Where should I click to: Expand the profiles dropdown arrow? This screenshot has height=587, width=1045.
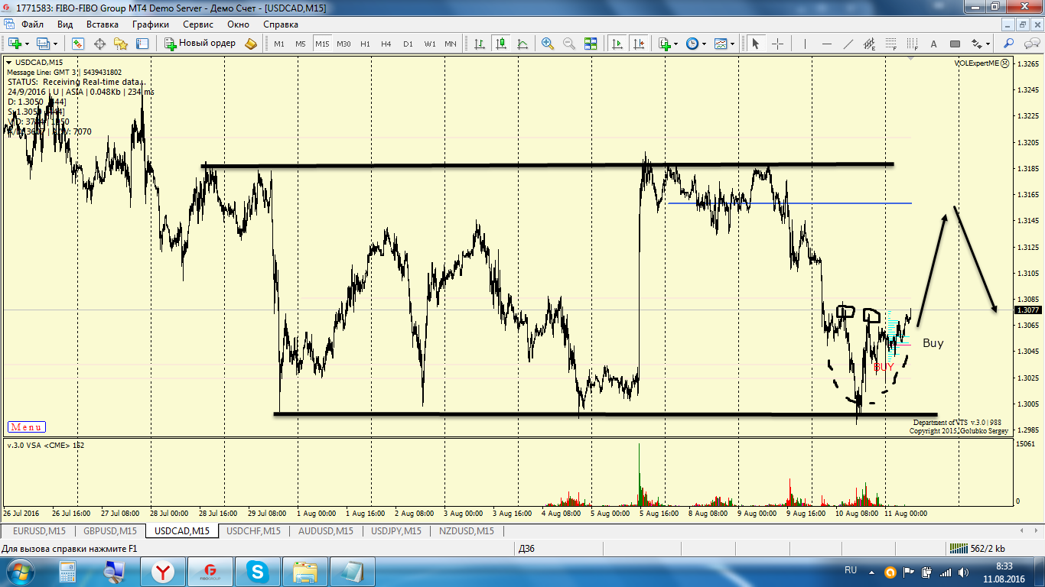(55, 44)
